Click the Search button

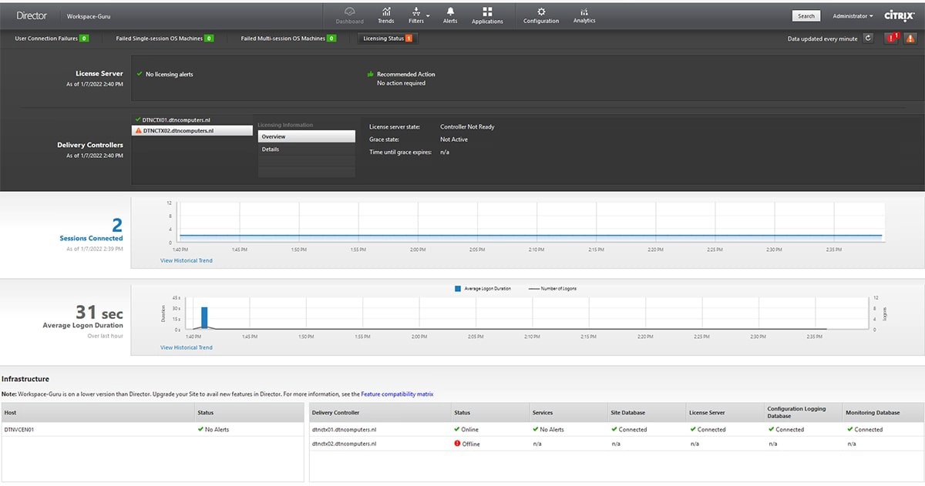tap(806, 15)
